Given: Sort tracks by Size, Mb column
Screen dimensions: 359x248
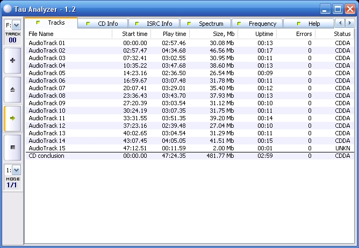Looking at the screenshot, I should [212, 34].
